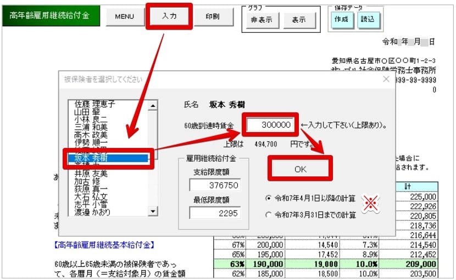Image resolution: width=456 pixels, height=280 pixels.
Task: Select 令和7年3月31日までの計算 radio option
Action: (310, 215)
